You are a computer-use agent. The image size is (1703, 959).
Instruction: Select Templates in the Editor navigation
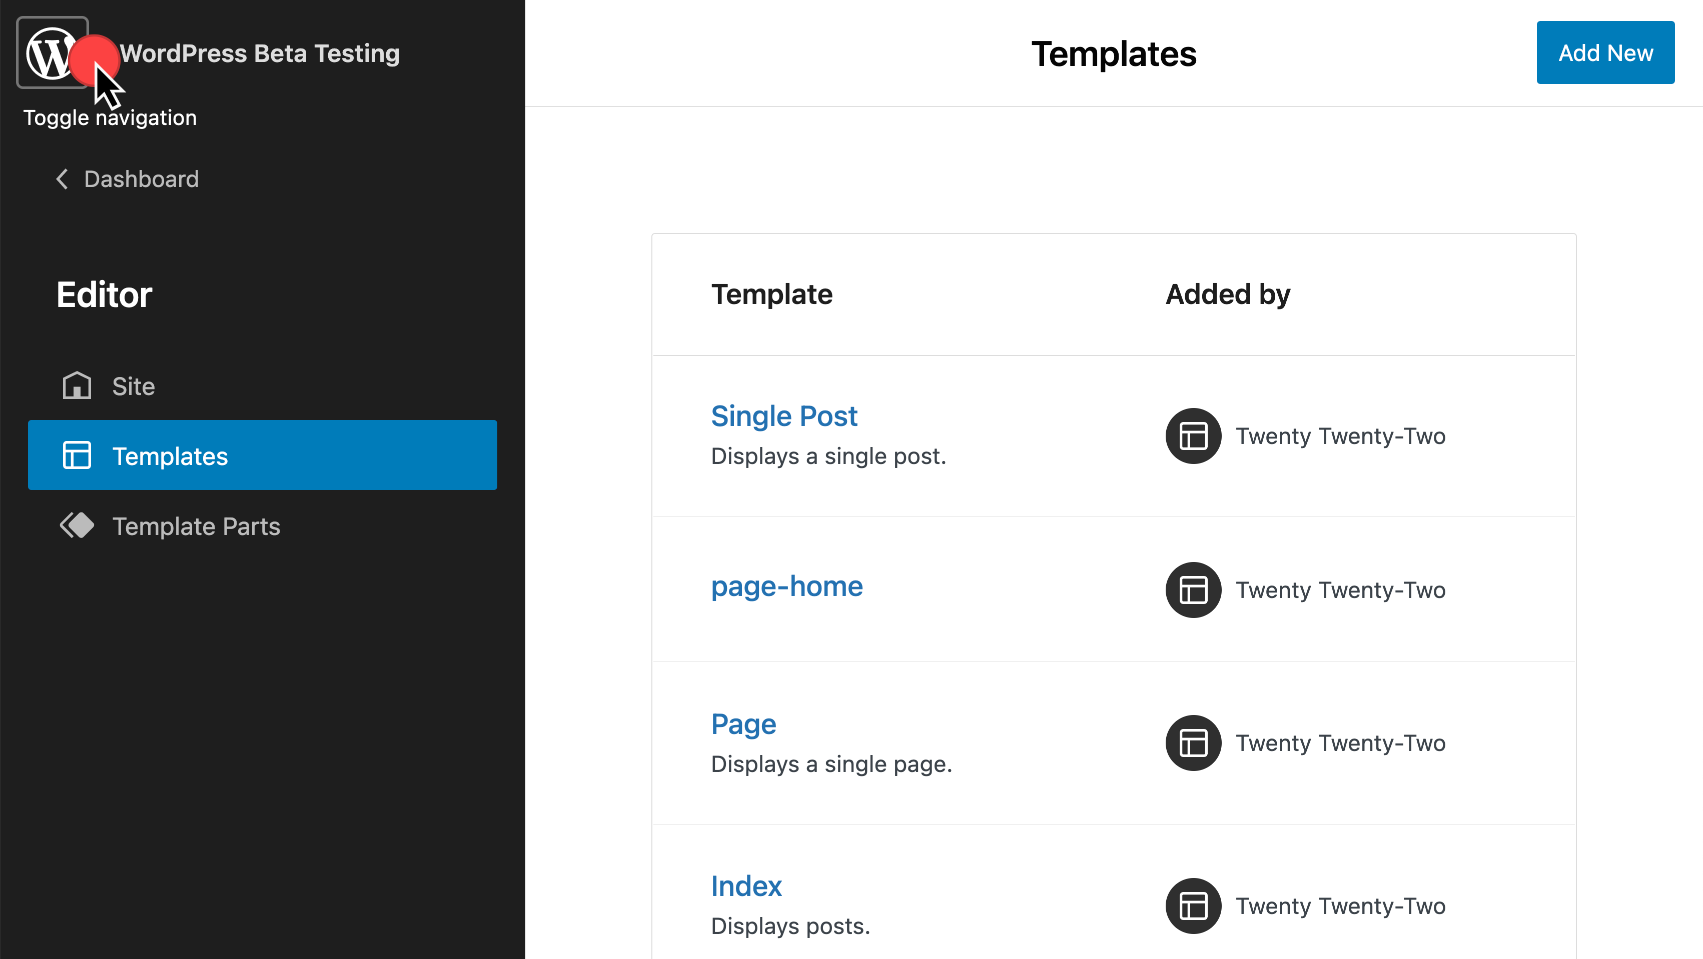(x=170, y=456)
